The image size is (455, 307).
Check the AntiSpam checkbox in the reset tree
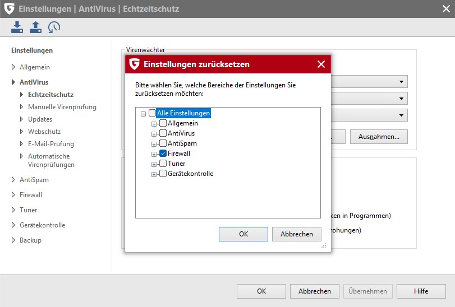163,143
